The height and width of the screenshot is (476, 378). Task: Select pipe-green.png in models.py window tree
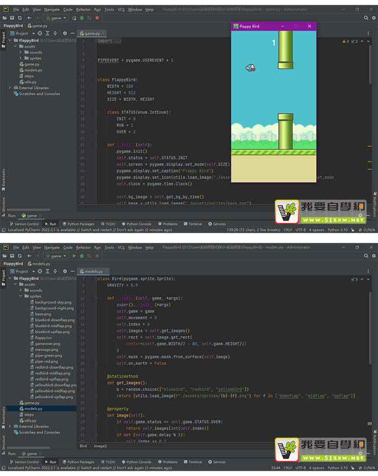[x=46, y=355]
